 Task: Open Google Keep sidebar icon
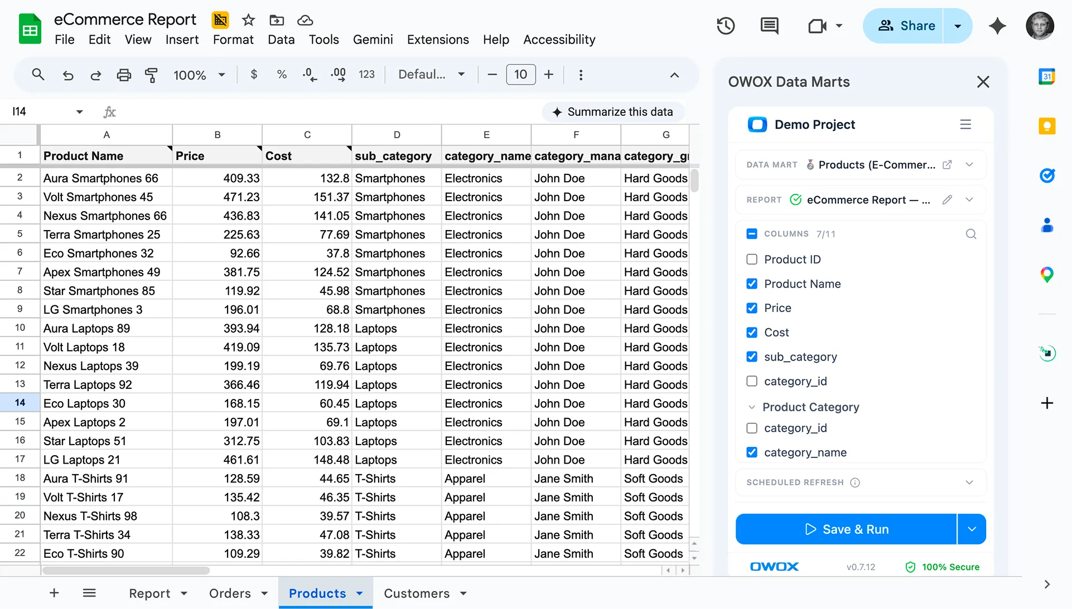(1047, 126)
